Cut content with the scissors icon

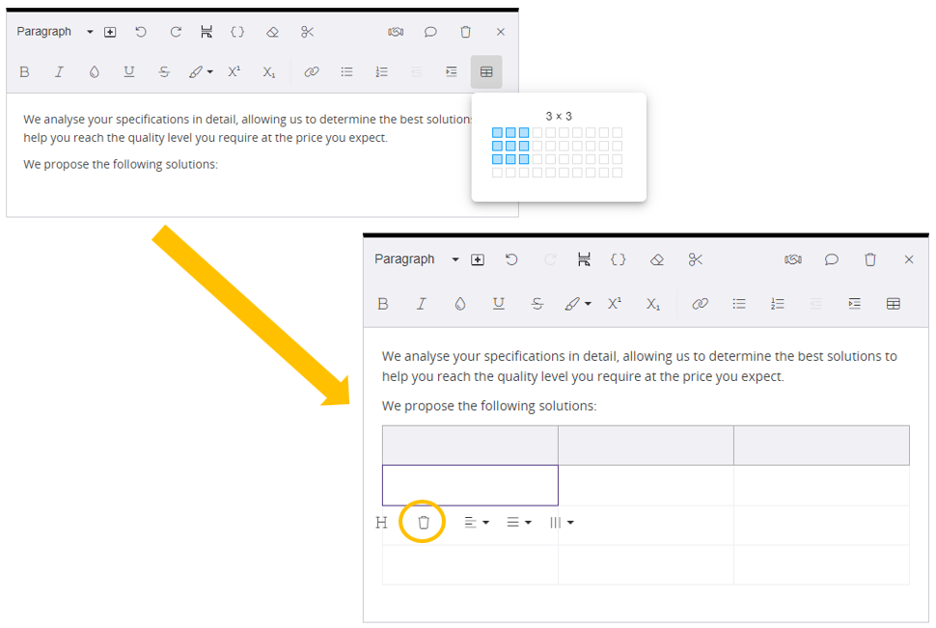point(306,31)
